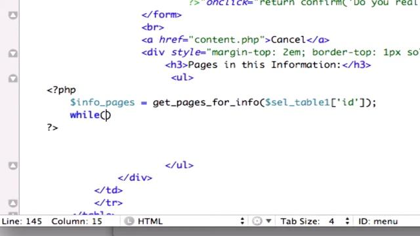Click the '</ul>' closing tag text
The height and width of the screenshot is (236, 420).
[x=179, y=165]
